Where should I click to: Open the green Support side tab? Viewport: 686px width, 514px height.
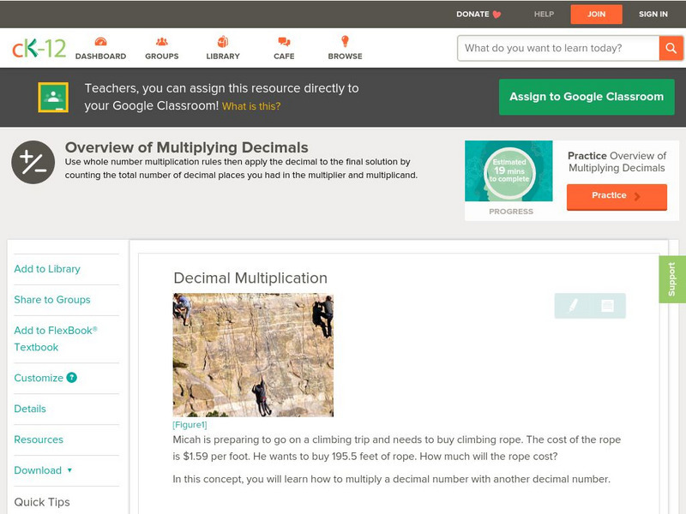click(x=672, y=279)
